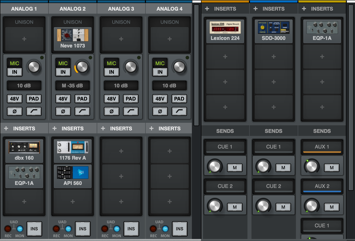Viewport: 355px width, 241px height.
Task: Enable PAD on Analog 4
Action: [179, 99]
